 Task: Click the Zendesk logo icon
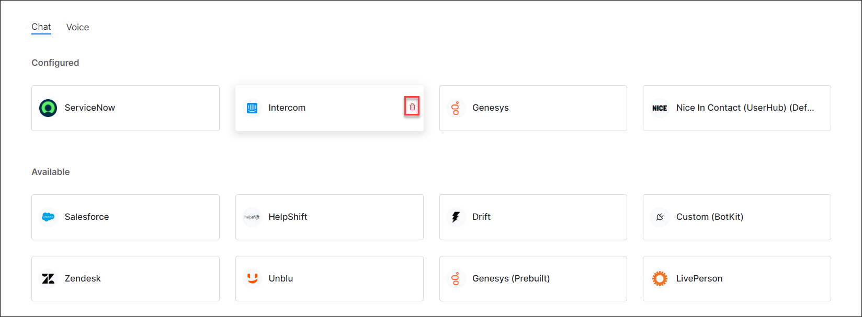(48, 278)
